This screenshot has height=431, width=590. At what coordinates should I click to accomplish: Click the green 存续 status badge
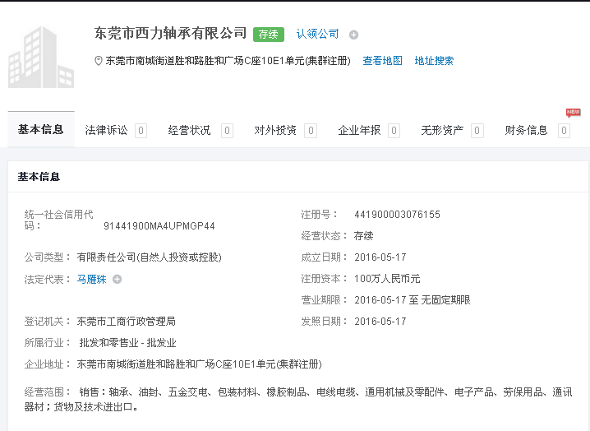[x=269, y=35]
